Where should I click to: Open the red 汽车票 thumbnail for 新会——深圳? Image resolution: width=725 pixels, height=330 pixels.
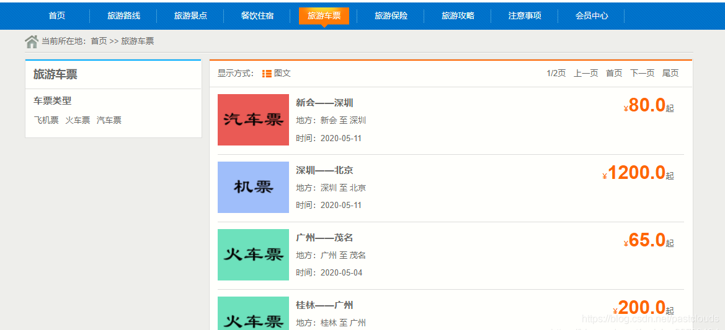254,120
